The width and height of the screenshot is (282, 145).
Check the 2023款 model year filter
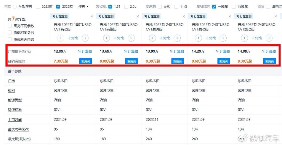[38, 7]
